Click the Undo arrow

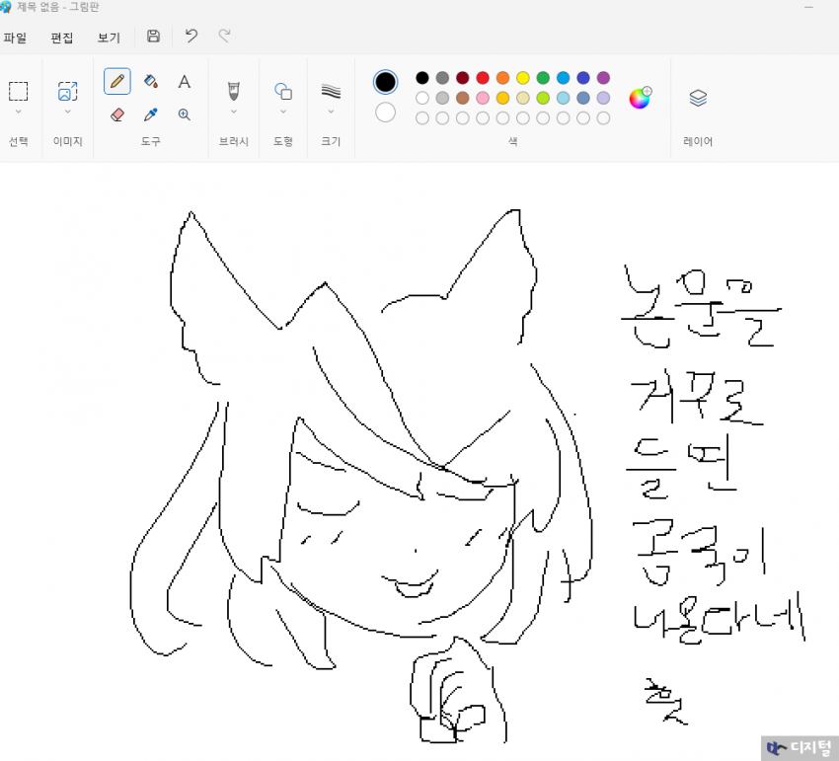[x=191, y=36]
